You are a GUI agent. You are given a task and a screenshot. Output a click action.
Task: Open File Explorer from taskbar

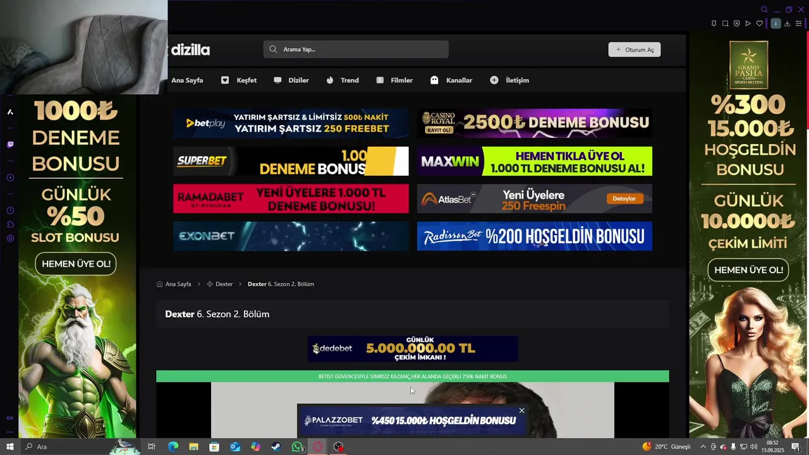point(193,447)
